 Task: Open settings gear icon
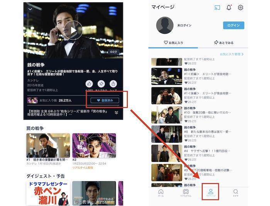240,8
